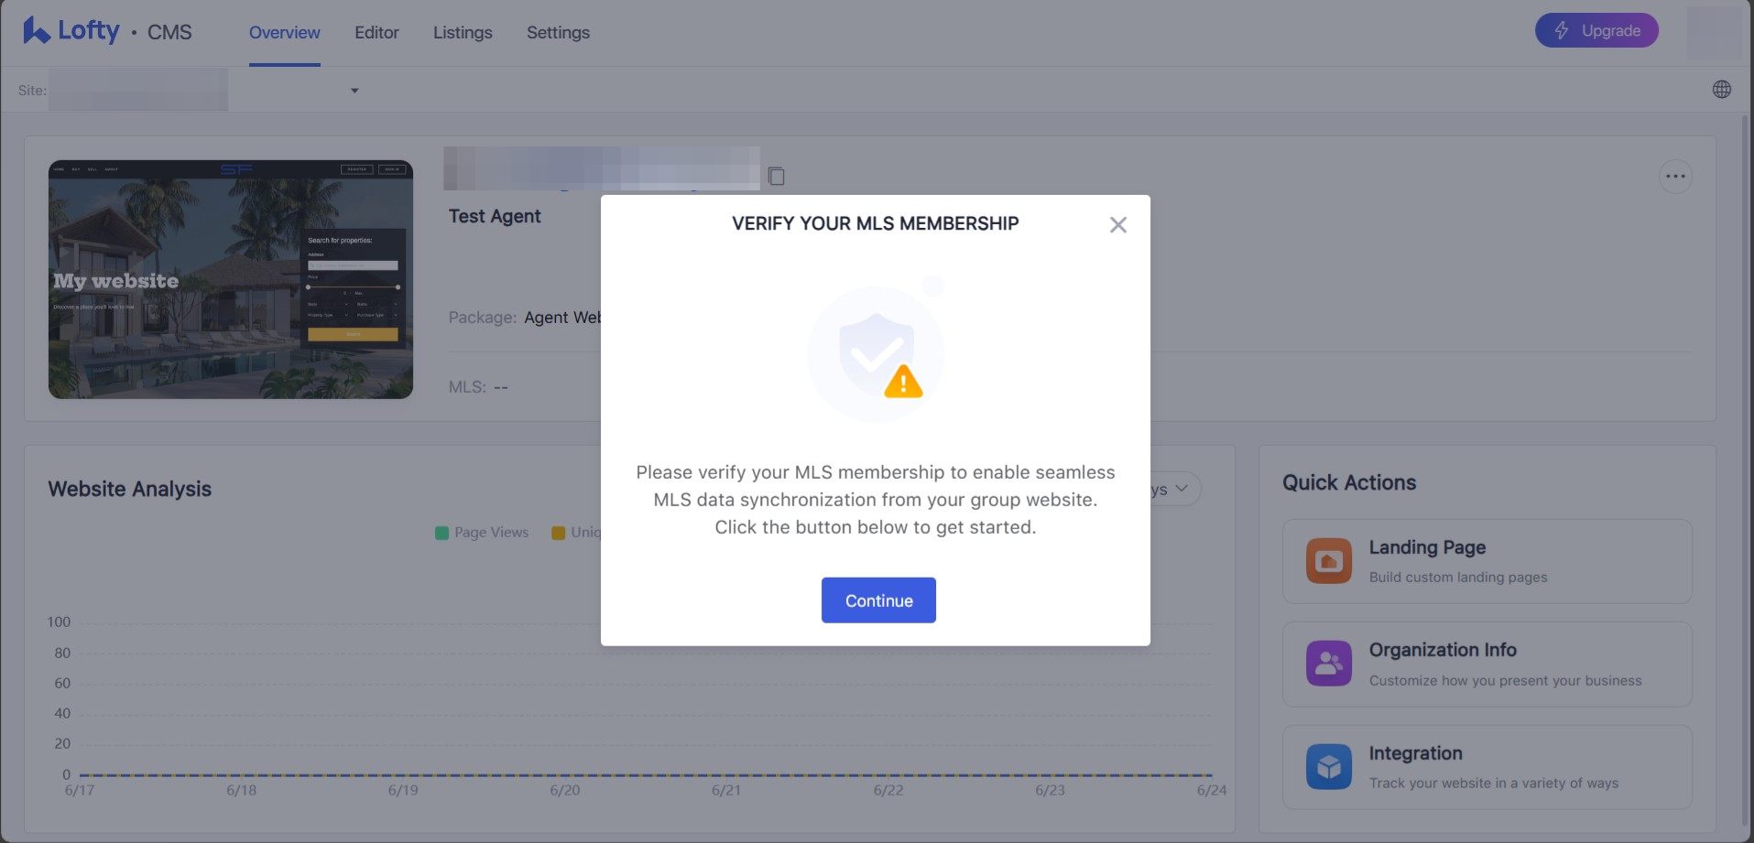Toggle the Page Views legend item

pyautogui.click(x=483, y=533)
